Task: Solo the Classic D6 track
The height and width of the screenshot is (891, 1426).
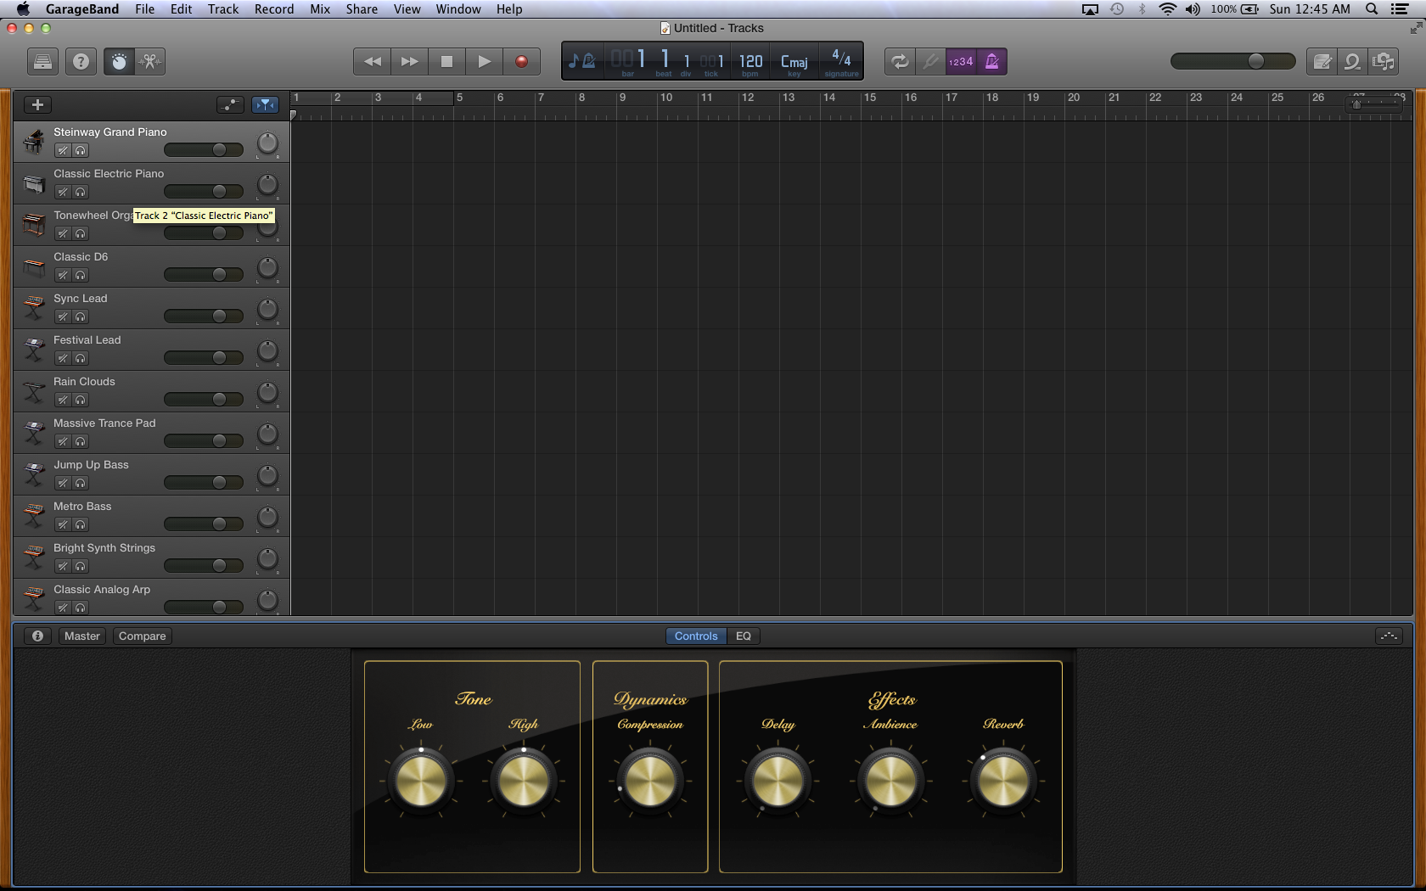Action: tap(81, 275)
